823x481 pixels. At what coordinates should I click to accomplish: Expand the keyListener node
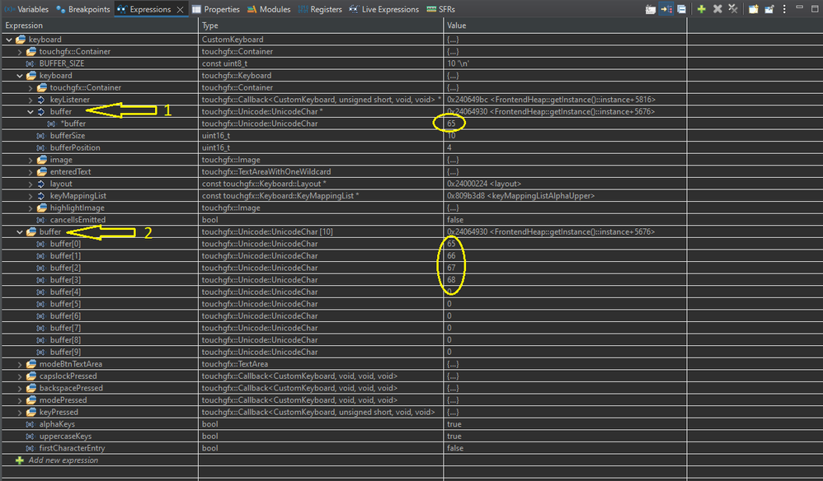click(30, 100)
